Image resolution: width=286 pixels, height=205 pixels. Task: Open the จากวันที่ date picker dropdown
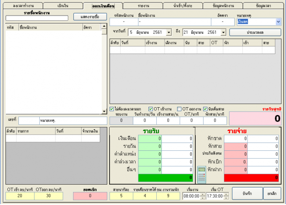(169, 33)
